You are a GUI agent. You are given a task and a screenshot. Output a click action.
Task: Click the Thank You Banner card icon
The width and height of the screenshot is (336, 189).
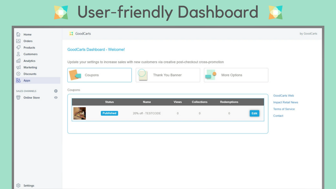[x=143, y=75]
